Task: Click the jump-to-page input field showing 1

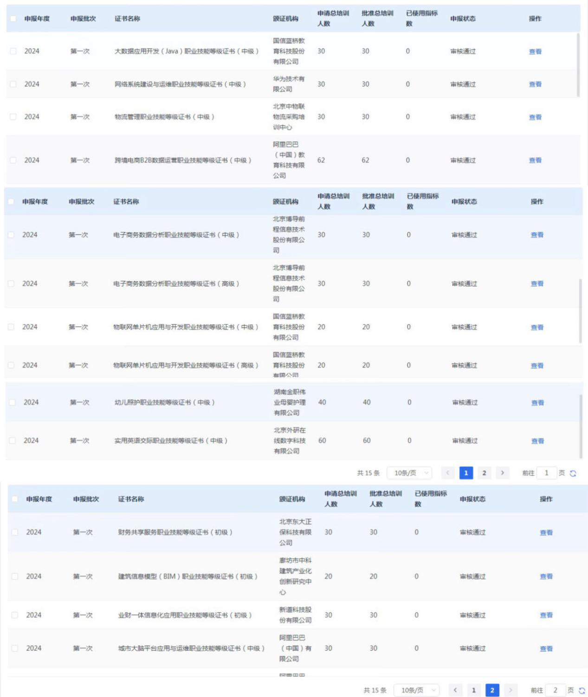Action: tap(547, 473)
